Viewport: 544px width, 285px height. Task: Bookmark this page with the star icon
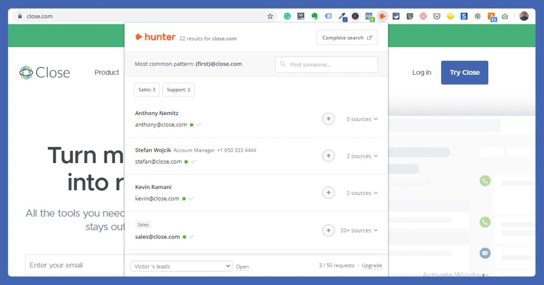coord(270,16)
